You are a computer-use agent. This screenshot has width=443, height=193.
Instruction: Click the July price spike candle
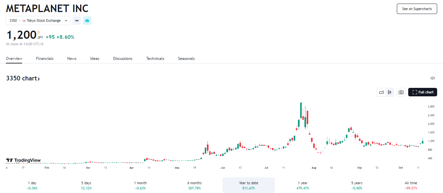(301, 111)
